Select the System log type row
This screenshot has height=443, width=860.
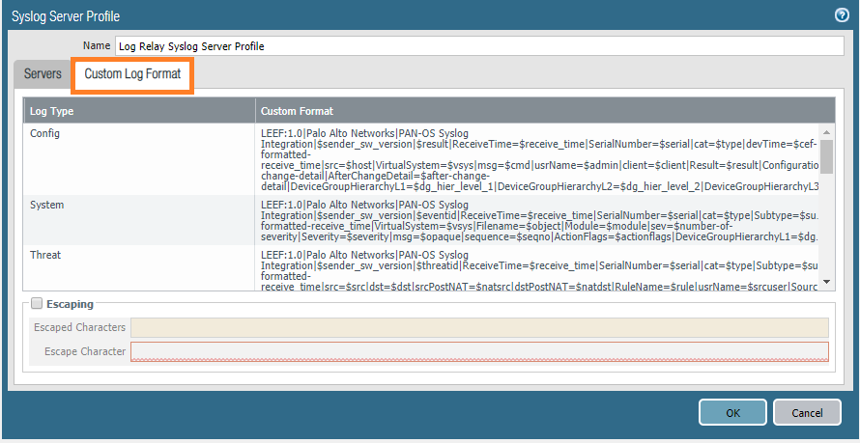(x=47, y=205)
